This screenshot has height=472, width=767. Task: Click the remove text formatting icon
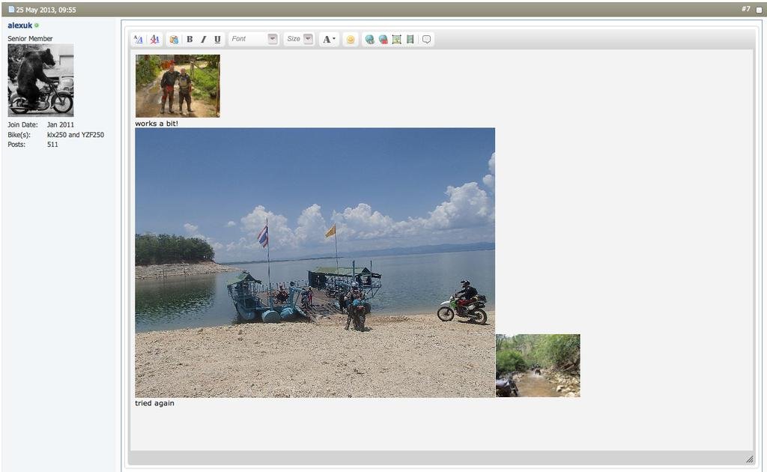click(154, 40)
